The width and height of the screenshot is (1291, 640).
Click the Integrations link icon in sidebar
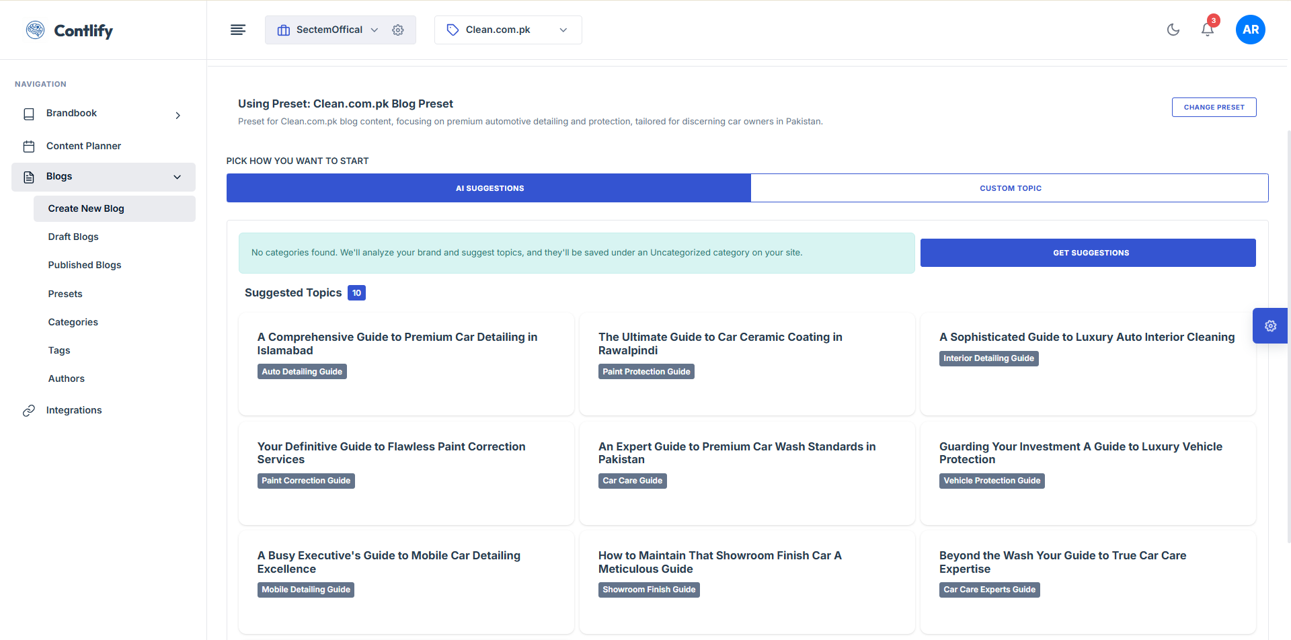click(x=29, y=411)
